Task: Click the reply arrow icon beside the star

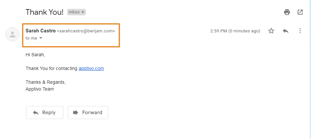Action: pos(286,31)
